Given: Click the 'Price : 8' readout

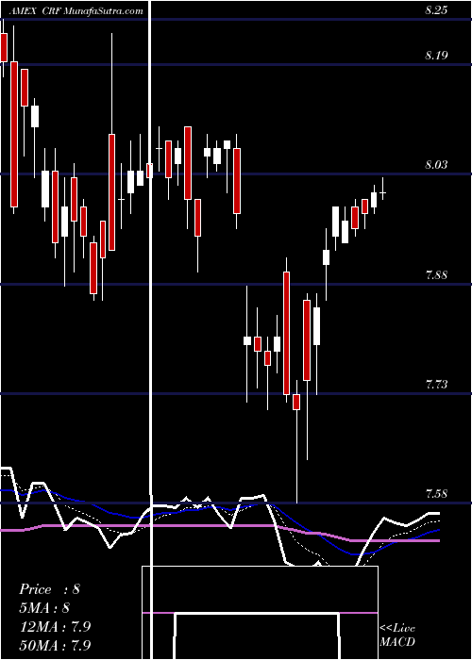Looking at the screenshot, I should tap(49, 589).
